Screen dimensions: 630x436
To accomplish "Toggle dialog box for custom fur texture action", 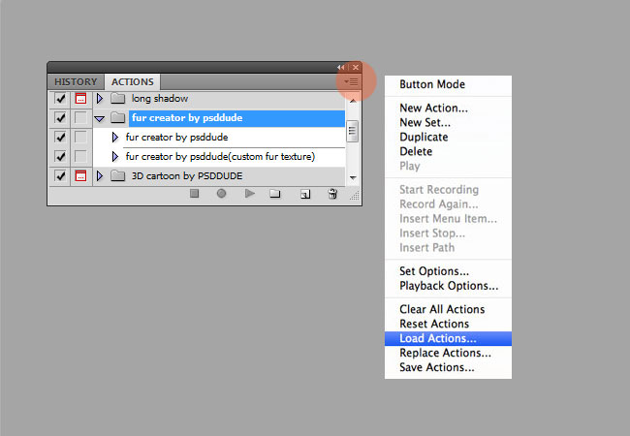I will (x=80, y=156).
